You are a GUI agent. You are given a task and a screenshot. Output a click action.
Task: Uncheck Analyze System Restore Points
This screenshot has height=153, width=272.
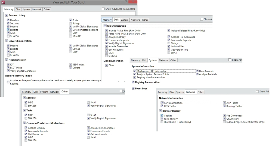coord(135,74)
